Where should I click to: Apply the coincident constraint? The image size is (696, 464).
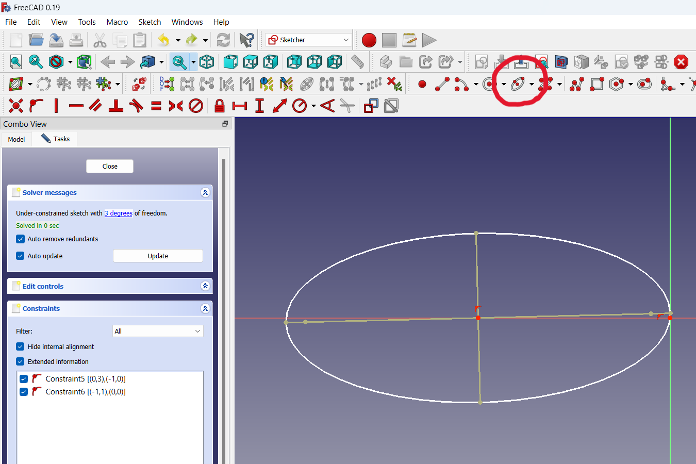pos(16,106)
